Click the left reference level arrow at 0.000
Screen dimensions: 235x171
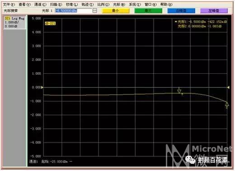pos(42,87)
